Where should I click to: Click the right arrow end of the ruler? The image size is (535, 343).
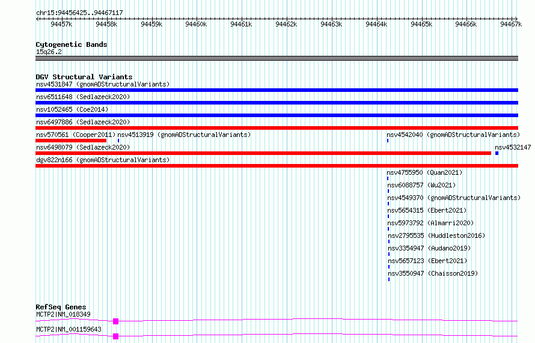click(x=516, y=19)
